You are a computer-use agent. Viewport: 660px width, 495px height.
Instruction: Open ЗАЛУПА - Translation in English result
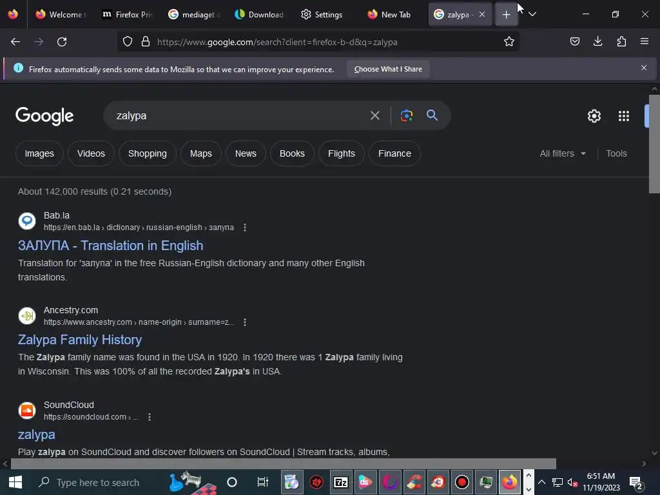click(x=110, y=246)
